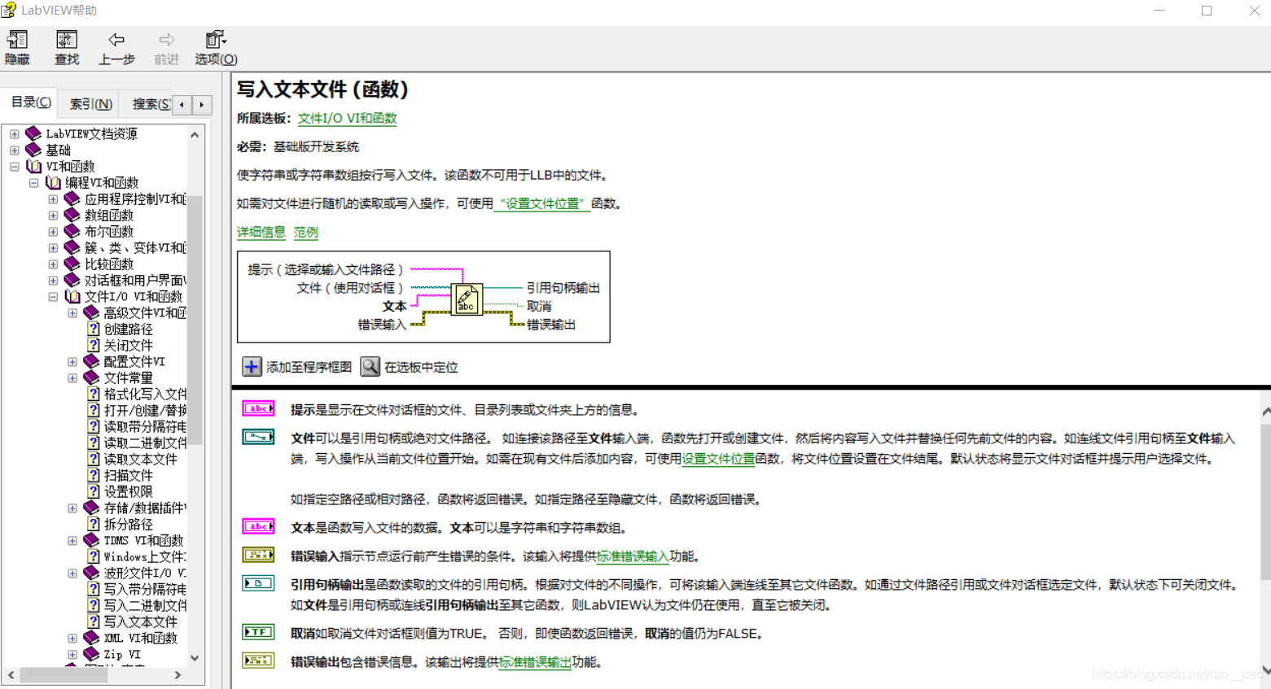Expand the 存储/数据插件 tree node
1271x689 pixels.
[x=72, y=508]
